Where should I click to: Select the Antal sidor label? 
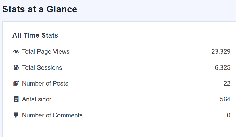[37, 99]
